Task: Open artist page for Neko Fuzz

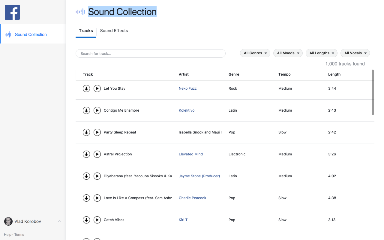Action: pyautogui.click(x=187, y=88)
